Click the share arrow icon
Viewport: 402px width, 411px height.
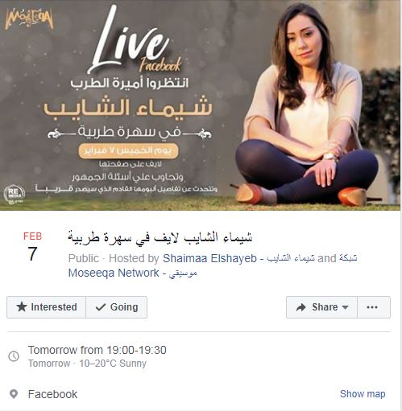[300, 307]
